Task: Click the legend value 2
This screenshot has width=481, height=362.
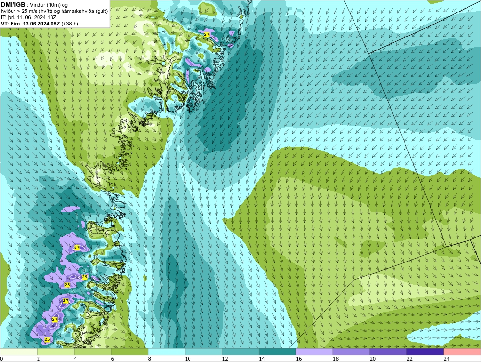Action: (x=38, y=359)
